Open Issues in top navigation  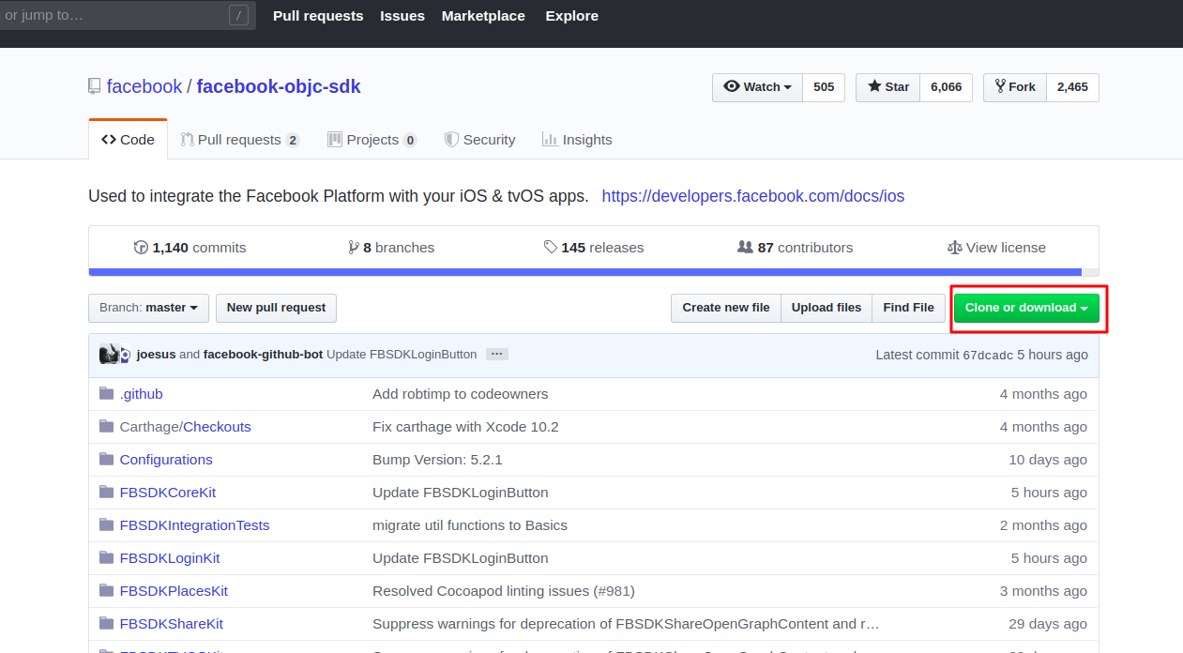click(402, 16)
